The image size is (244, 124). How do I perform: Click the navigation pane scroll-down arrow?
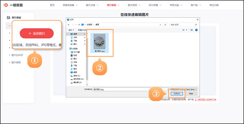click(87, 85)
